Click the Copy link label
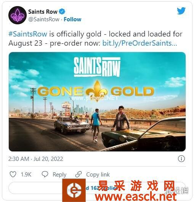 98,175
